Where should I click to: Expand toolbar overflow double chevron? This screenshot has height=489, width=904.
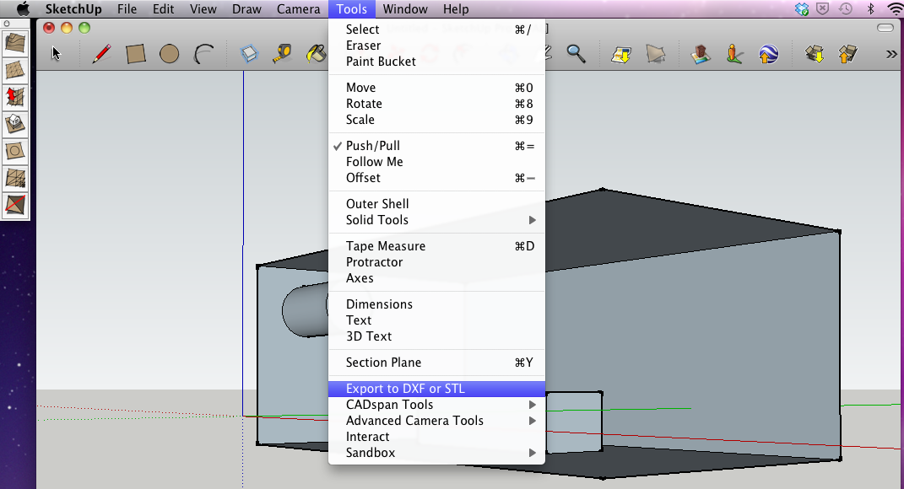click(x=891, y=54)
